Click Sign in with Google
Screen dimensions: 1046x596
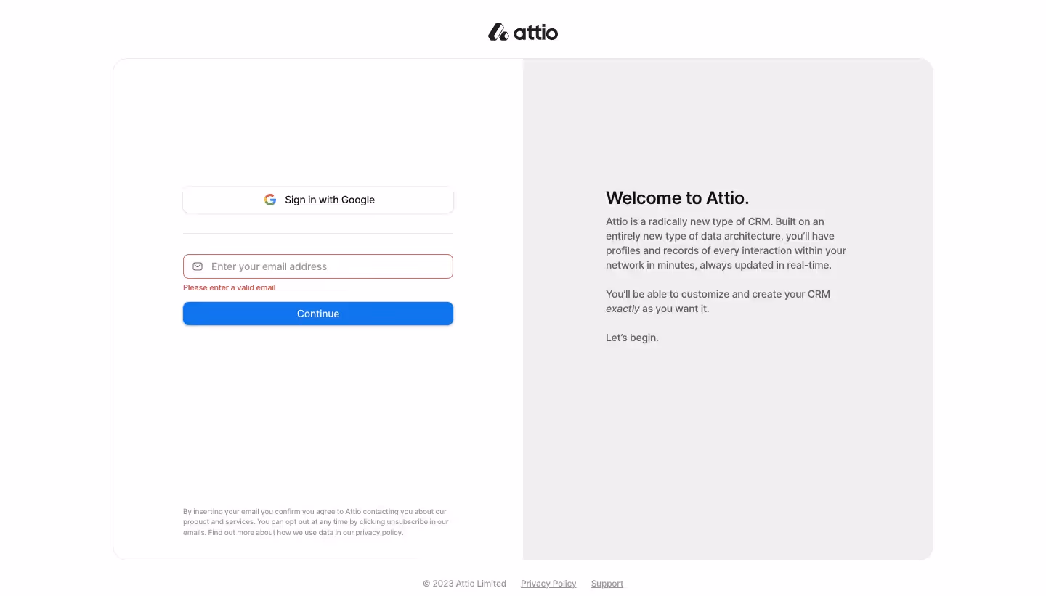(317, 200)
